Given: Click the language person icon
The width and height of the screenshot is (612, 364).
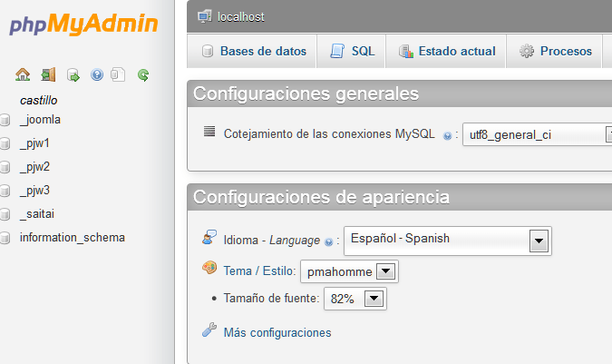Looking at the screenshot, I should (x=209, y=237).
